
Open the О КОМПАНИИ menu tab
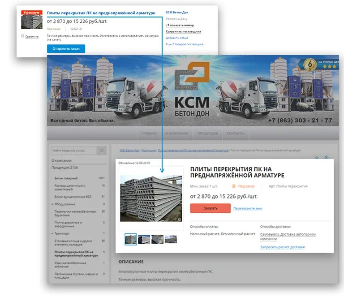click(x=177, y=133)
